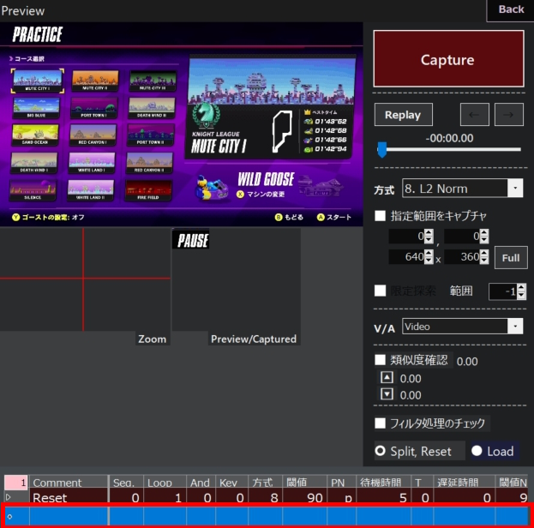Step replay forward with right arrow
This screenshot has width=534, height=528.
point(508,115)
